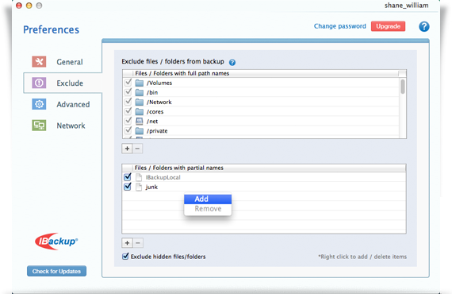Click the /Network folder icon
The image size is (452, 294).
pyautogui.click(x=140, y=103)
